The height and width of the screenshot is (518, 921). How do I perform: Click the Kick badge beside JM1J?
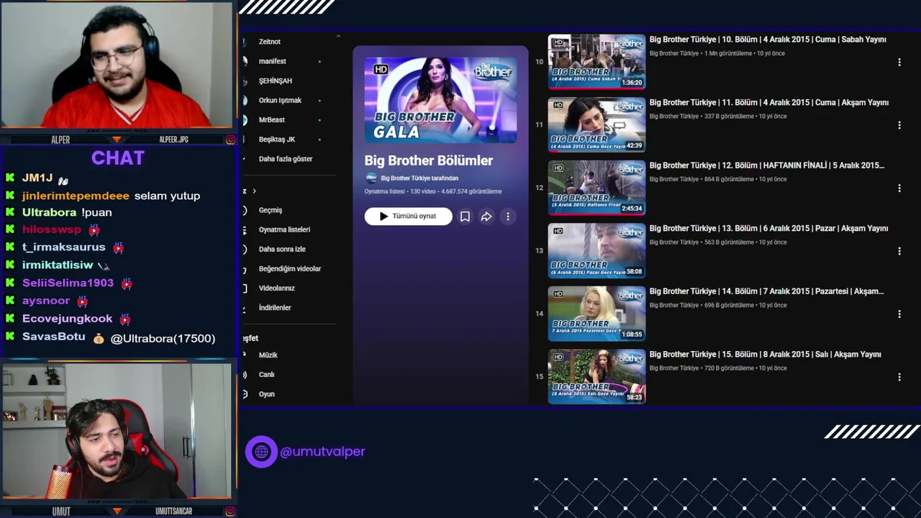point(10,178)
